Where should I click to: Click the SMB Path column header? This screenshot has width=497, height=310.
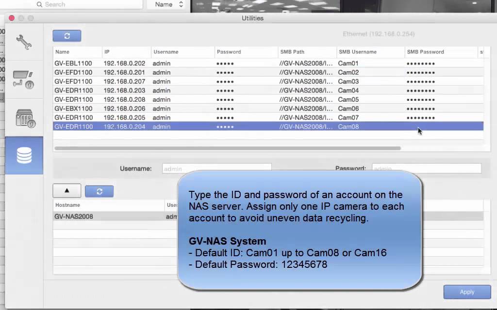[x=307, y=52]
